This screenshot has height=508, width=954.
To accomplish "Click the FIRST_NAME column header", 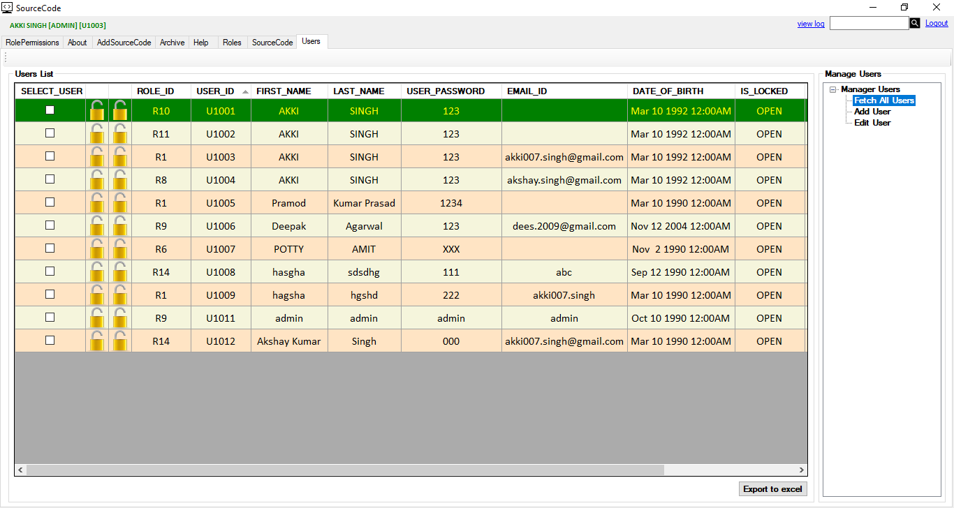I will (x=289, y=91).
